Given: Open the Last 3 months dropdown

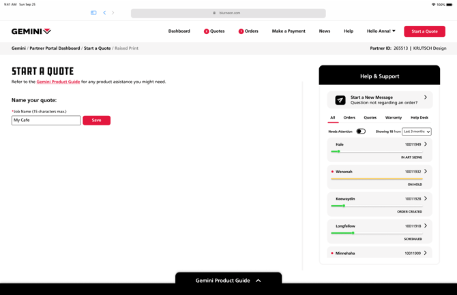Looking at the screenshot, I should coord(416,131).
